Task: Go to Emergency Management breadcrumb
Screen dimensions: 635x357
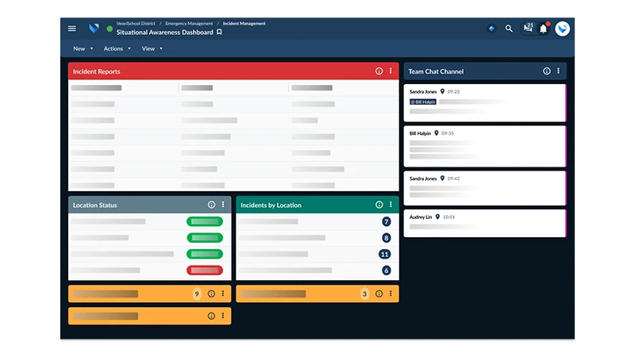Action: [x=189, y=24]
